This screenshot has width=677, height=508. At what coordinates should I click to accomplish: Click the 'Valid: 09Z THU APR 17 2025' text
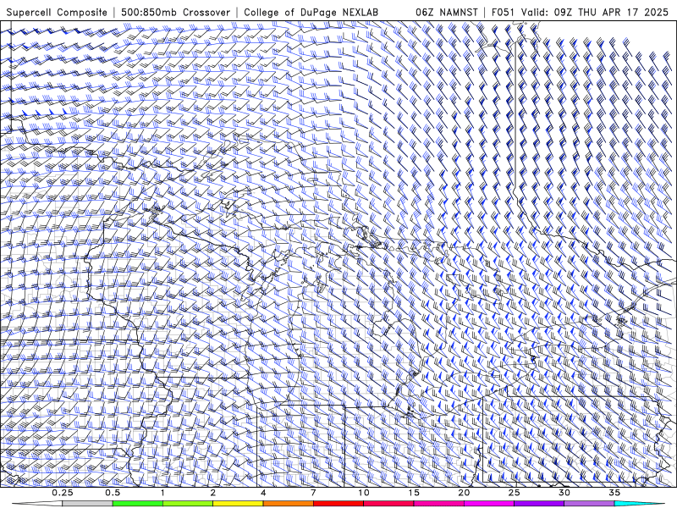[x=595, y=12]
